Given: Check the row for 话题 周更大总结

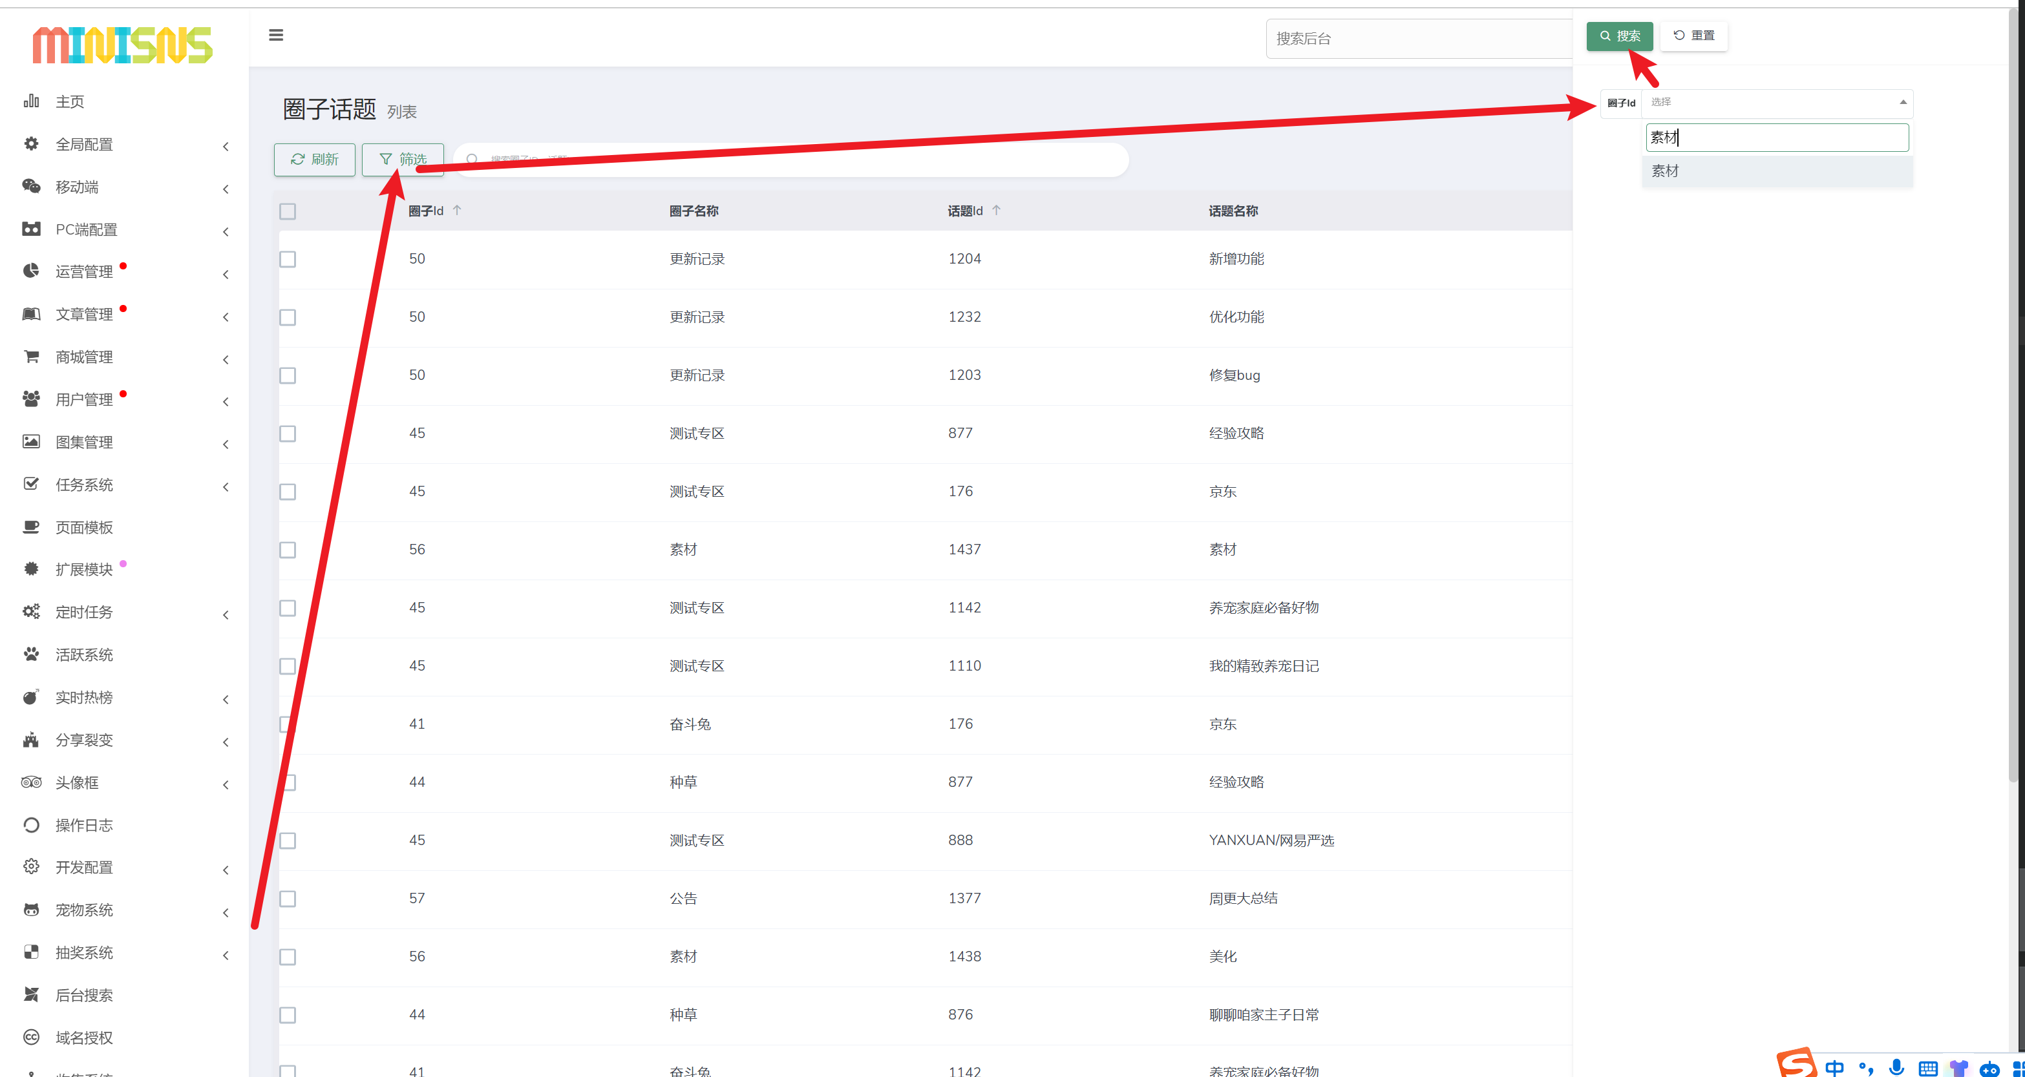Looking at the screenshot, I should click(288, 899).
